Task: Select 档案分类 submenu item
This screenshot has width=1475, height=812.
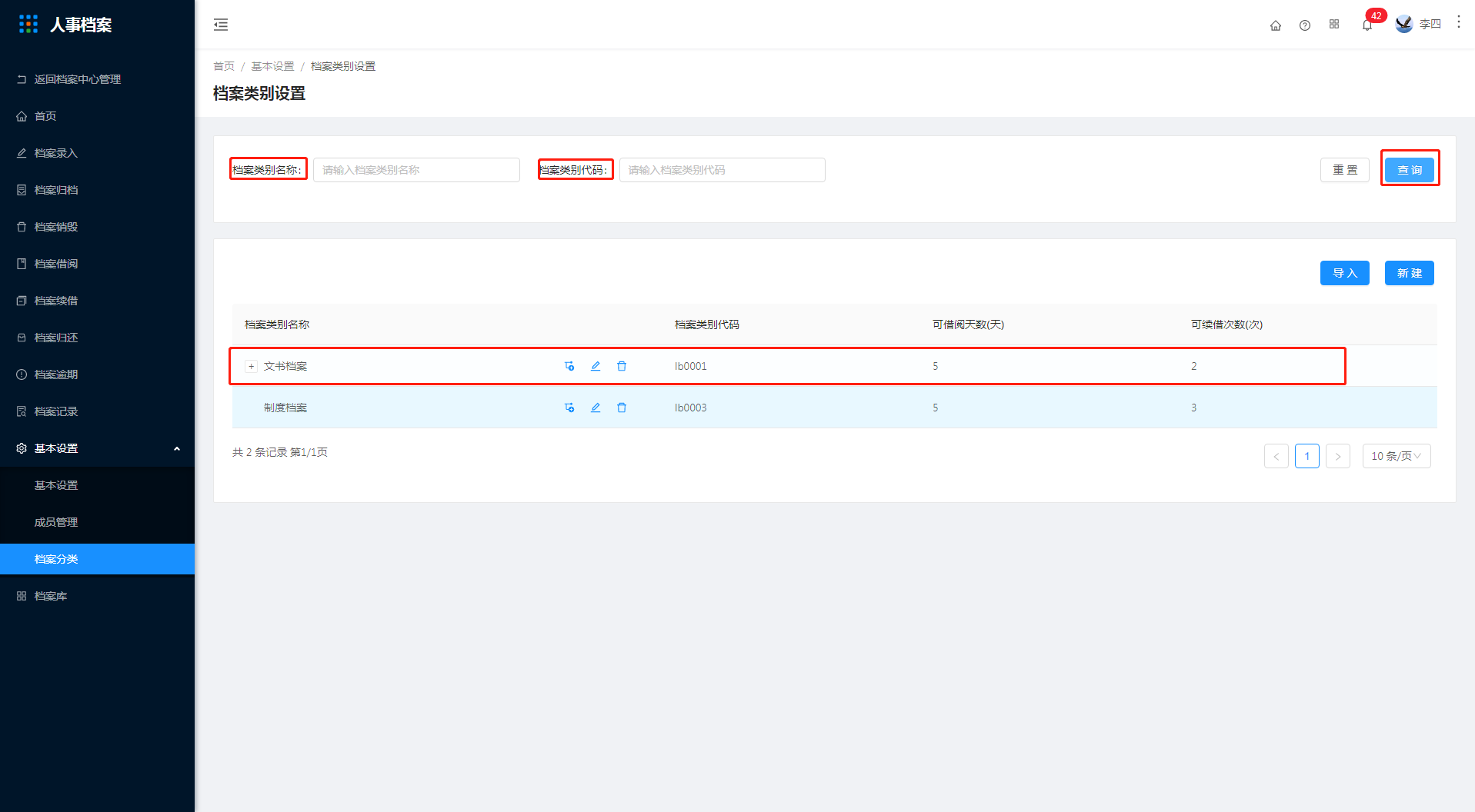Action: tap(97, 559)
